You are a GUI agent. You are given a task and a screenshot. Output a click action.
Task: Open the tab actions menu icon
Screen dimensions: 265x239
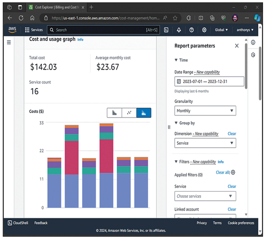(x=20, y=7)
